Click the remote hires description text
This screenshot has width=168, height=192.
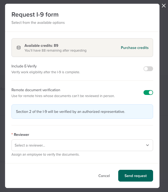coord(63,96)
